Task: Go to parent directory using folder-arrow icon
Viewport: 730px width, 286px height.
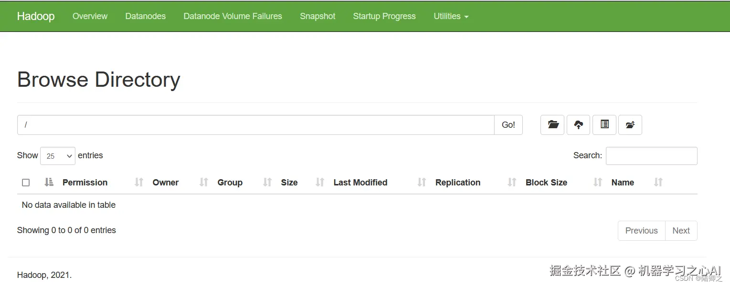Action: pyautogui.click(x=630, y=125)
